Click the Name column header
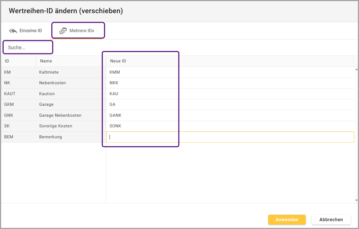The image size is (359, 229). (46, 61)
